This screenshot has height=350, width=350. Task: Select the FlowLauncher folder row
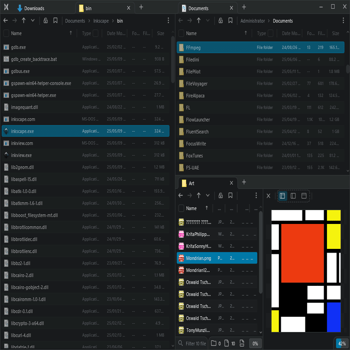[260, 120]
